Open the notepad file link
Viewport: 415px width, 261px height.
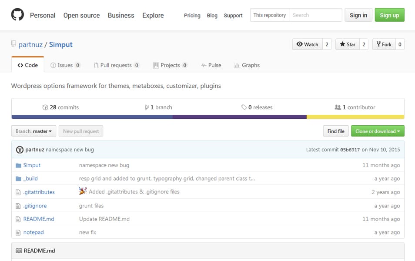[x=33, y=232]
